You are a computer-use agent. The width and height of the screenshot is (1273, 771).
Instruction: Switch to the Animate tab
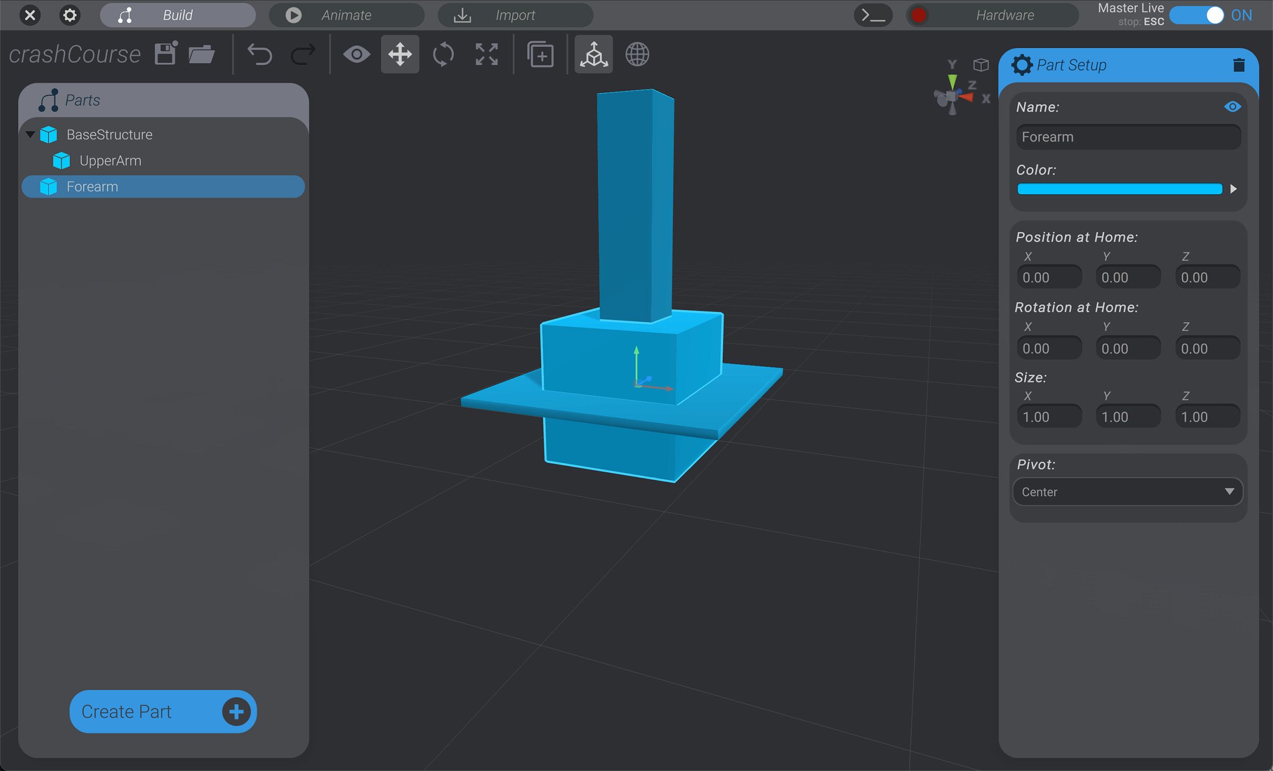pyautogui.click(x=346, y=15)
